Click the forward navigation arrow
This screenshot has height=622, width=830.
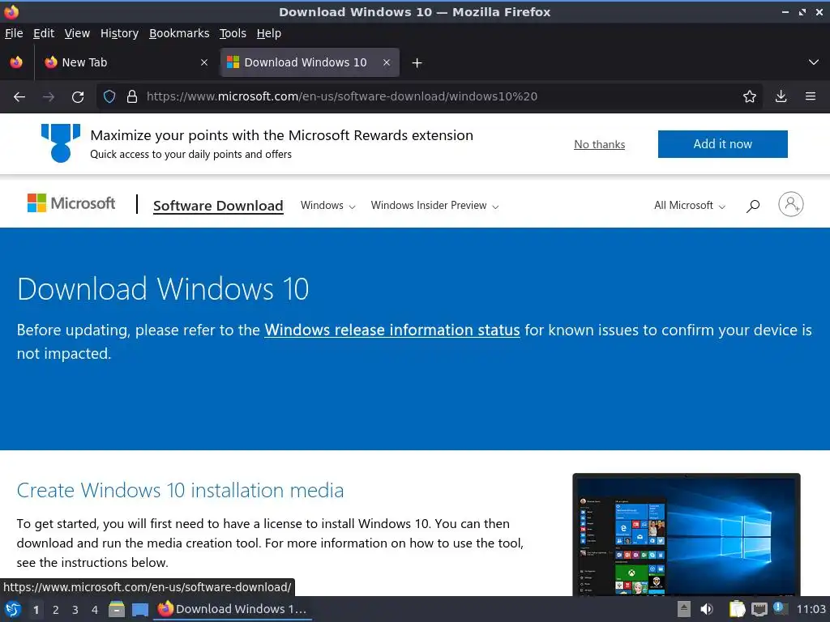(49, 97)
